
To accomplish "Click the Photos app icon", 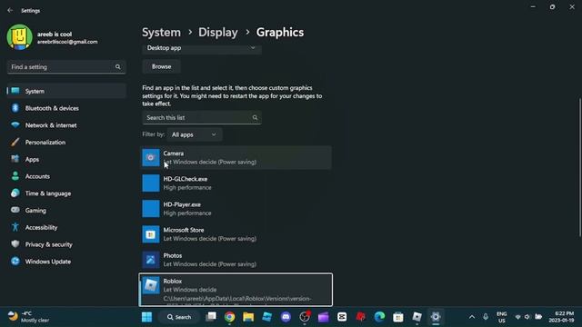I will coord(151,260).
